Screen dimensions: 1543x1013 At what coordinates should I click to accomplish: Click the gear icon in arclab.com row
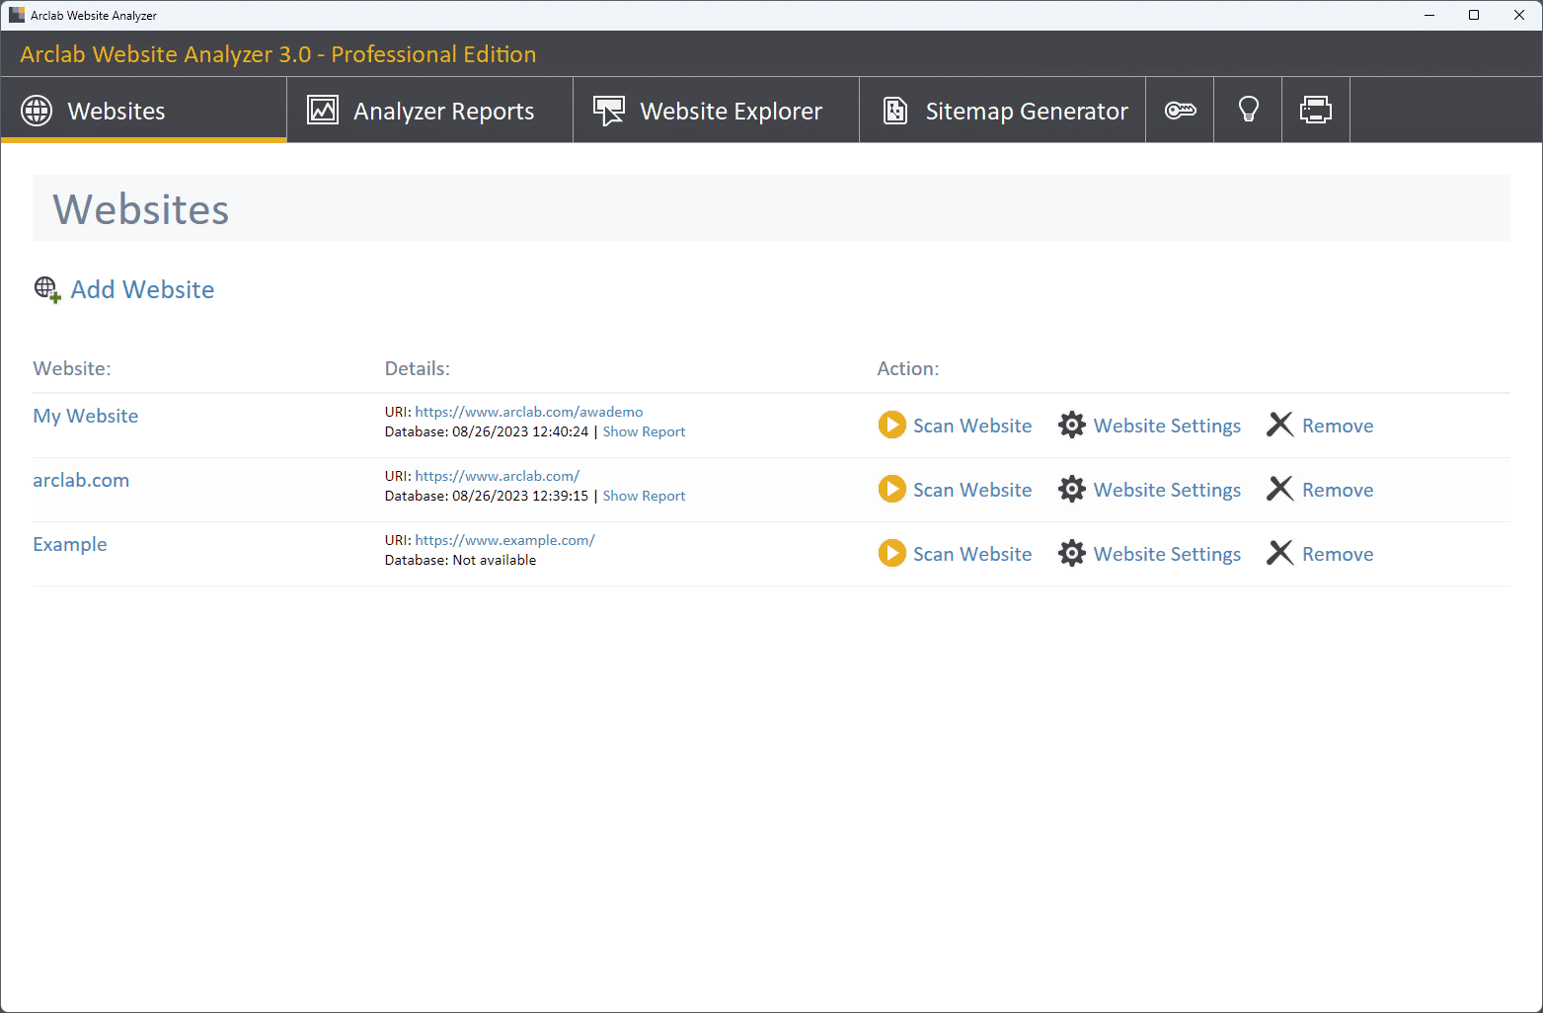click(x=1072, y=489)
